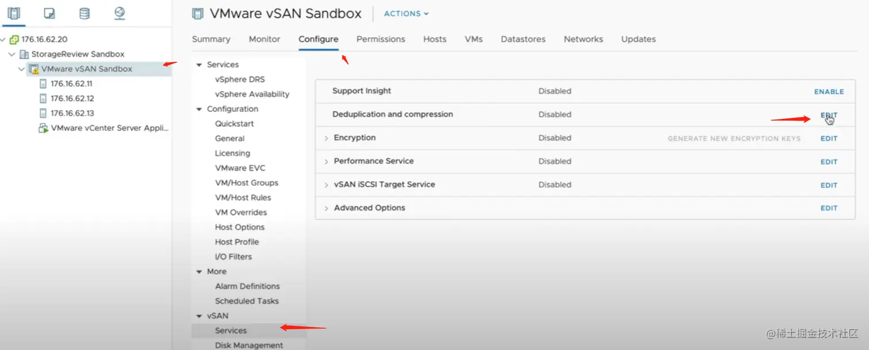The image size is (869, 350).
Task: Open the Updates tab
Action: (x=639, y=39)
